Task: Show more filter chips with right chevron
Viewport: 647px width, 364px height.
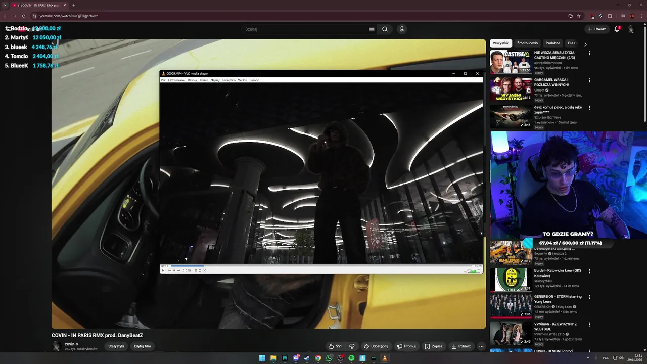Action: pos(585,44)
